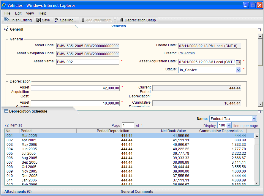Click the schedule table scrollbar thumb
The height and width of the screenshot is (196, 264).
click(257, 142)
